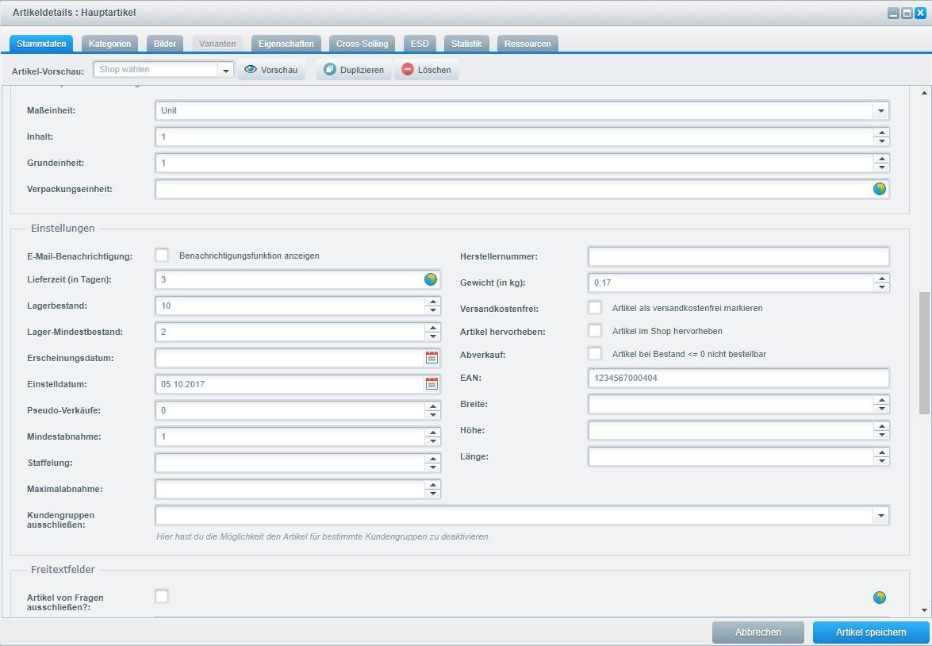
Task: Tick Artikel im Shop hervorheben checkbox
Action: pos(595,330)
